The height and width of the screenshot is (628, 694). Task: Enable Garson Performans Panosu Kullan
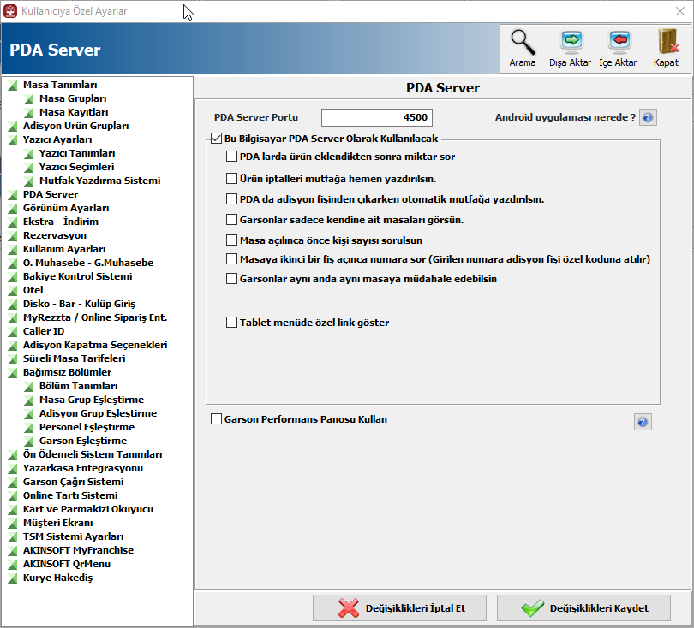[217, 419]
